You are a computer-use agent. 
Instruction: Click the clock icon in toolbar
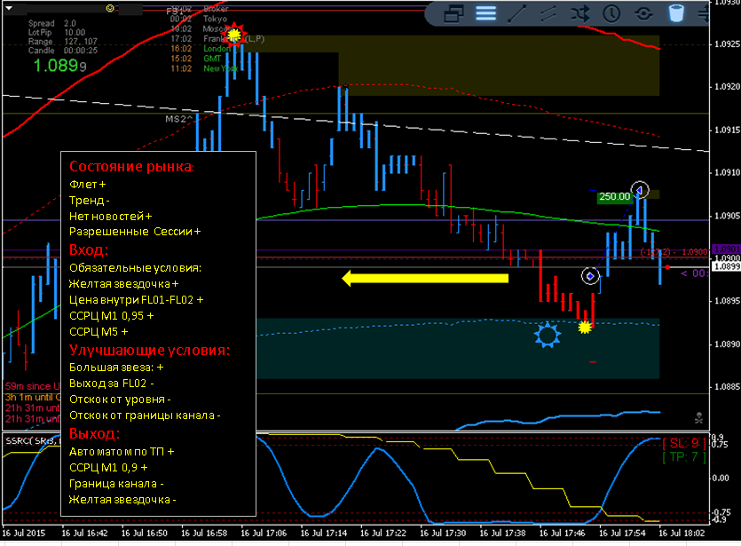click(611, 13)
